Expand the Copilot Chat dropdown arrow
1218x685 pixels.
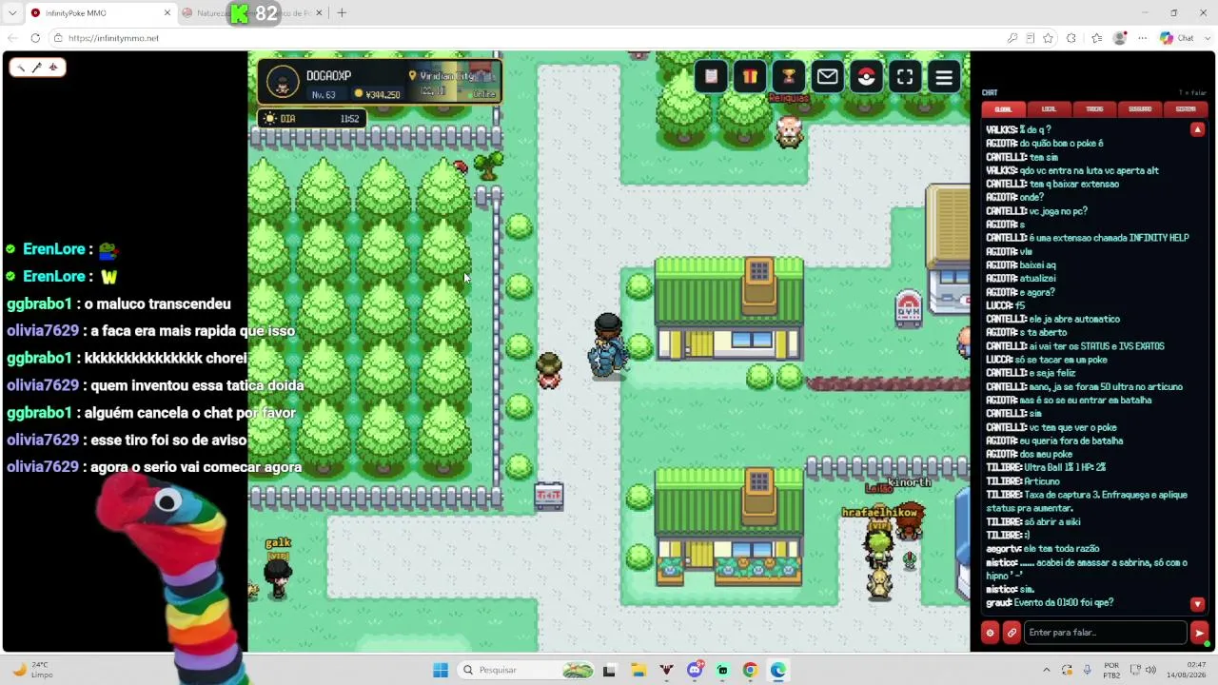click(x=1207, y=38)
